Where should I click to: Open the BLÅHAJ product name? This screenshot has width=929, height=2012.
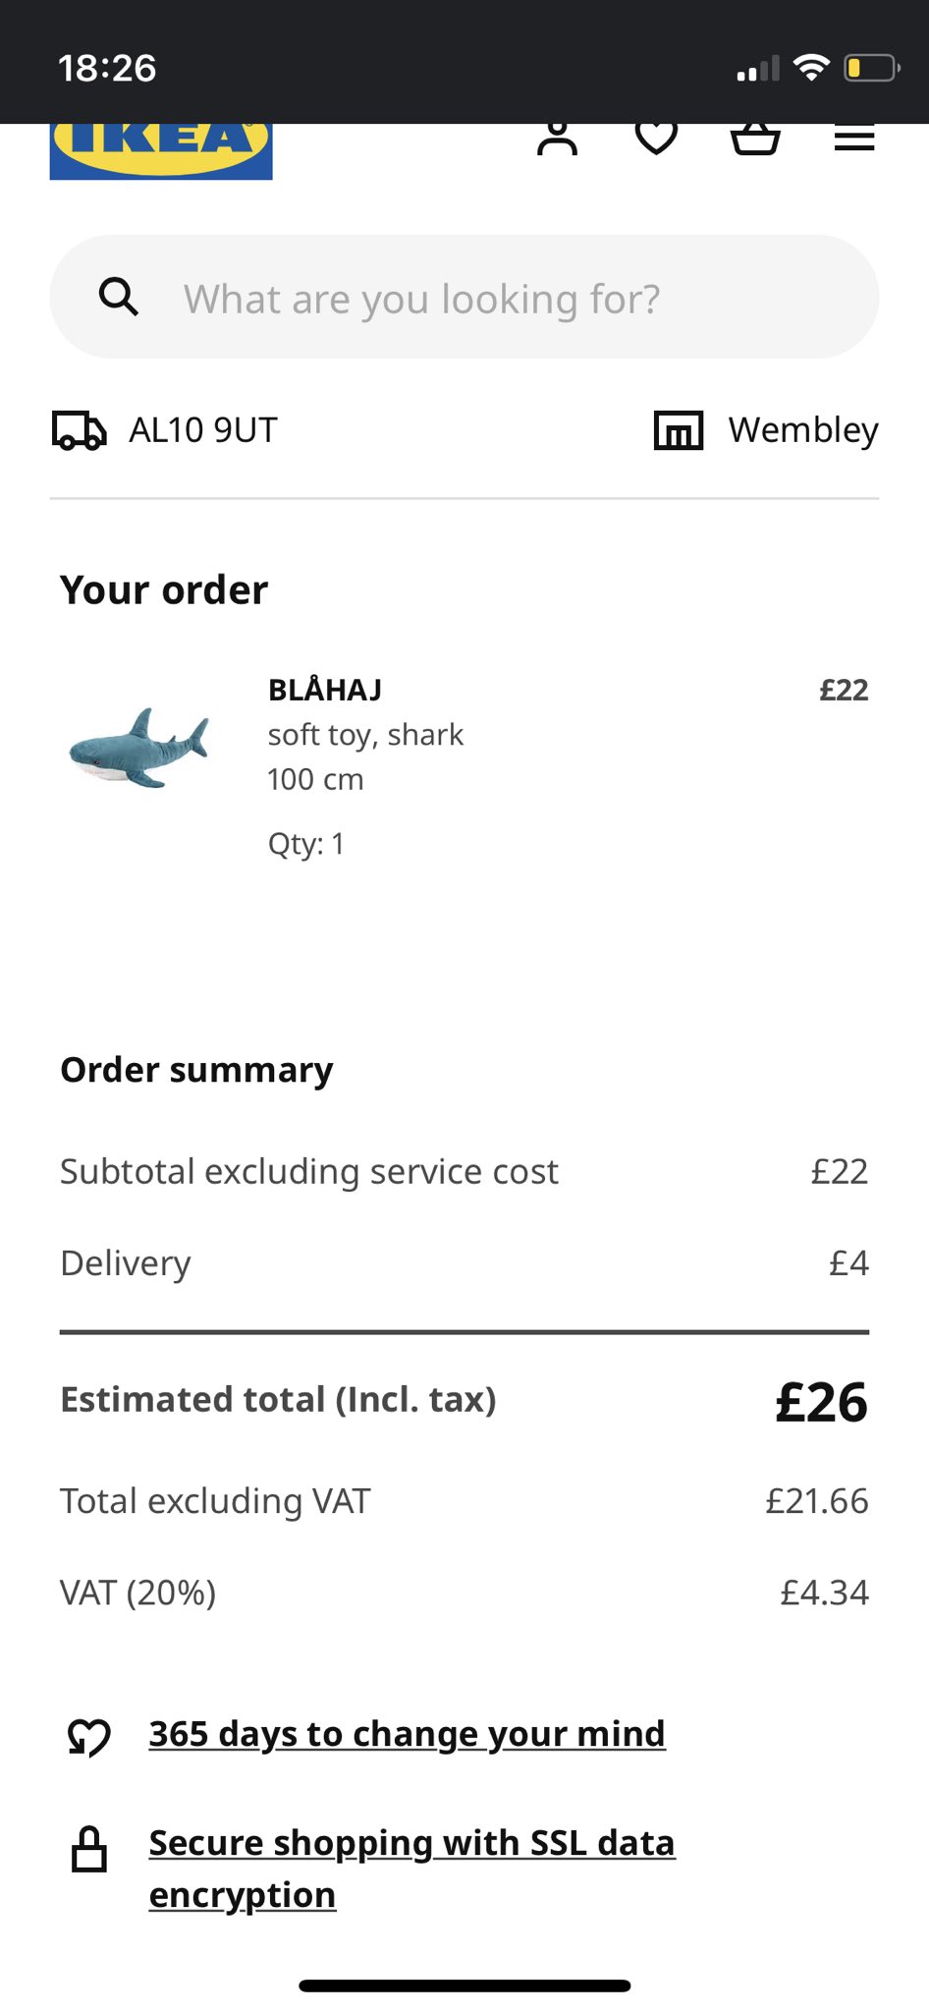pos(325,691)
